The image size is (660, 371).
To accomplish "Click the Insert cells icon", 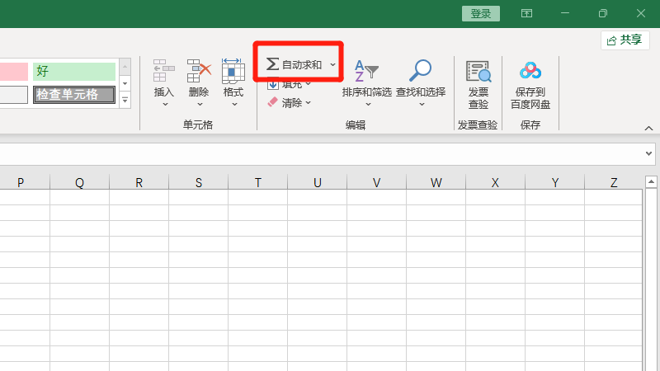I will (164, 73).
